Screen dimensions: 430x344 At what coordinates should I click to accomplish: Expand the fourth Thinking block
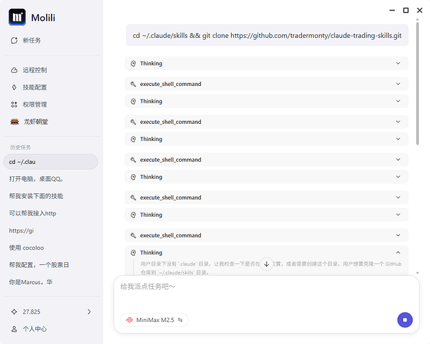(x=266, y=177)
